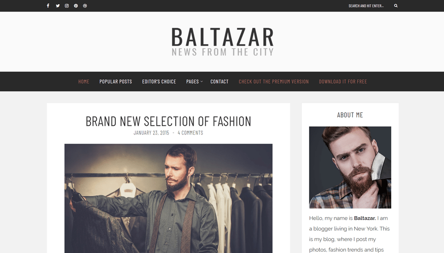Open the Brand New Selection of Fashion post
The width and height of the screenshot is (444, 253).
pyautogui.click(x=168, y=121)
